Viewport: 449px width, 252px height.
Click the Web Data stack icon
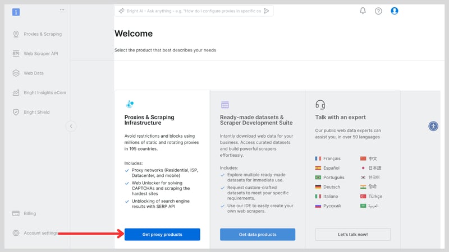pyautogui.click(x=16, y=73)
